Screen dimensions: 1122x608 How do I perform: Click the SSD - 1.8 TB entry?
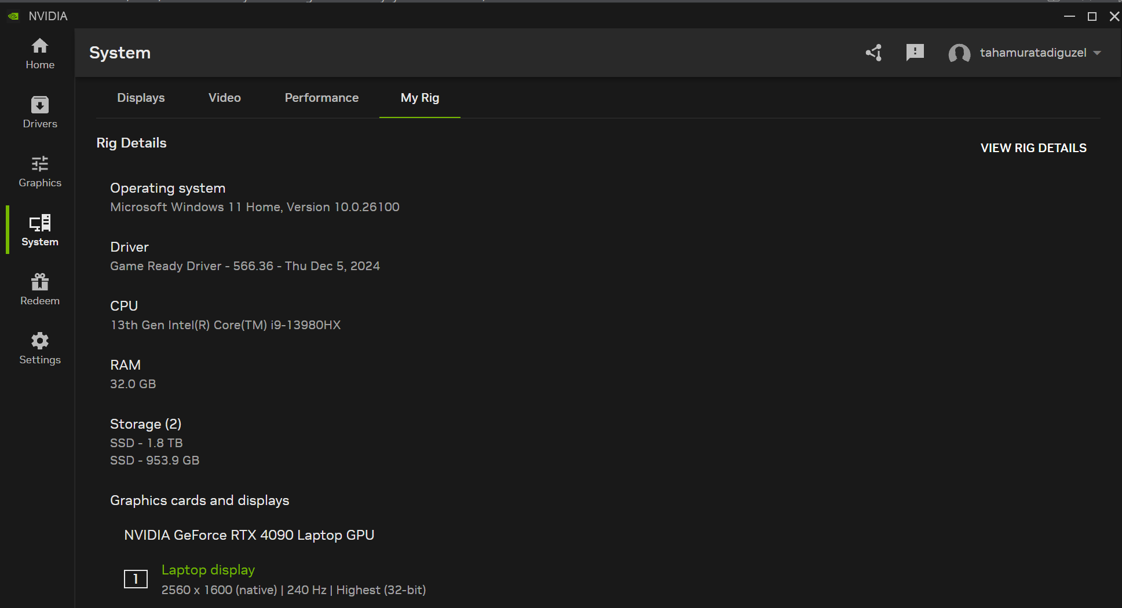147,443
